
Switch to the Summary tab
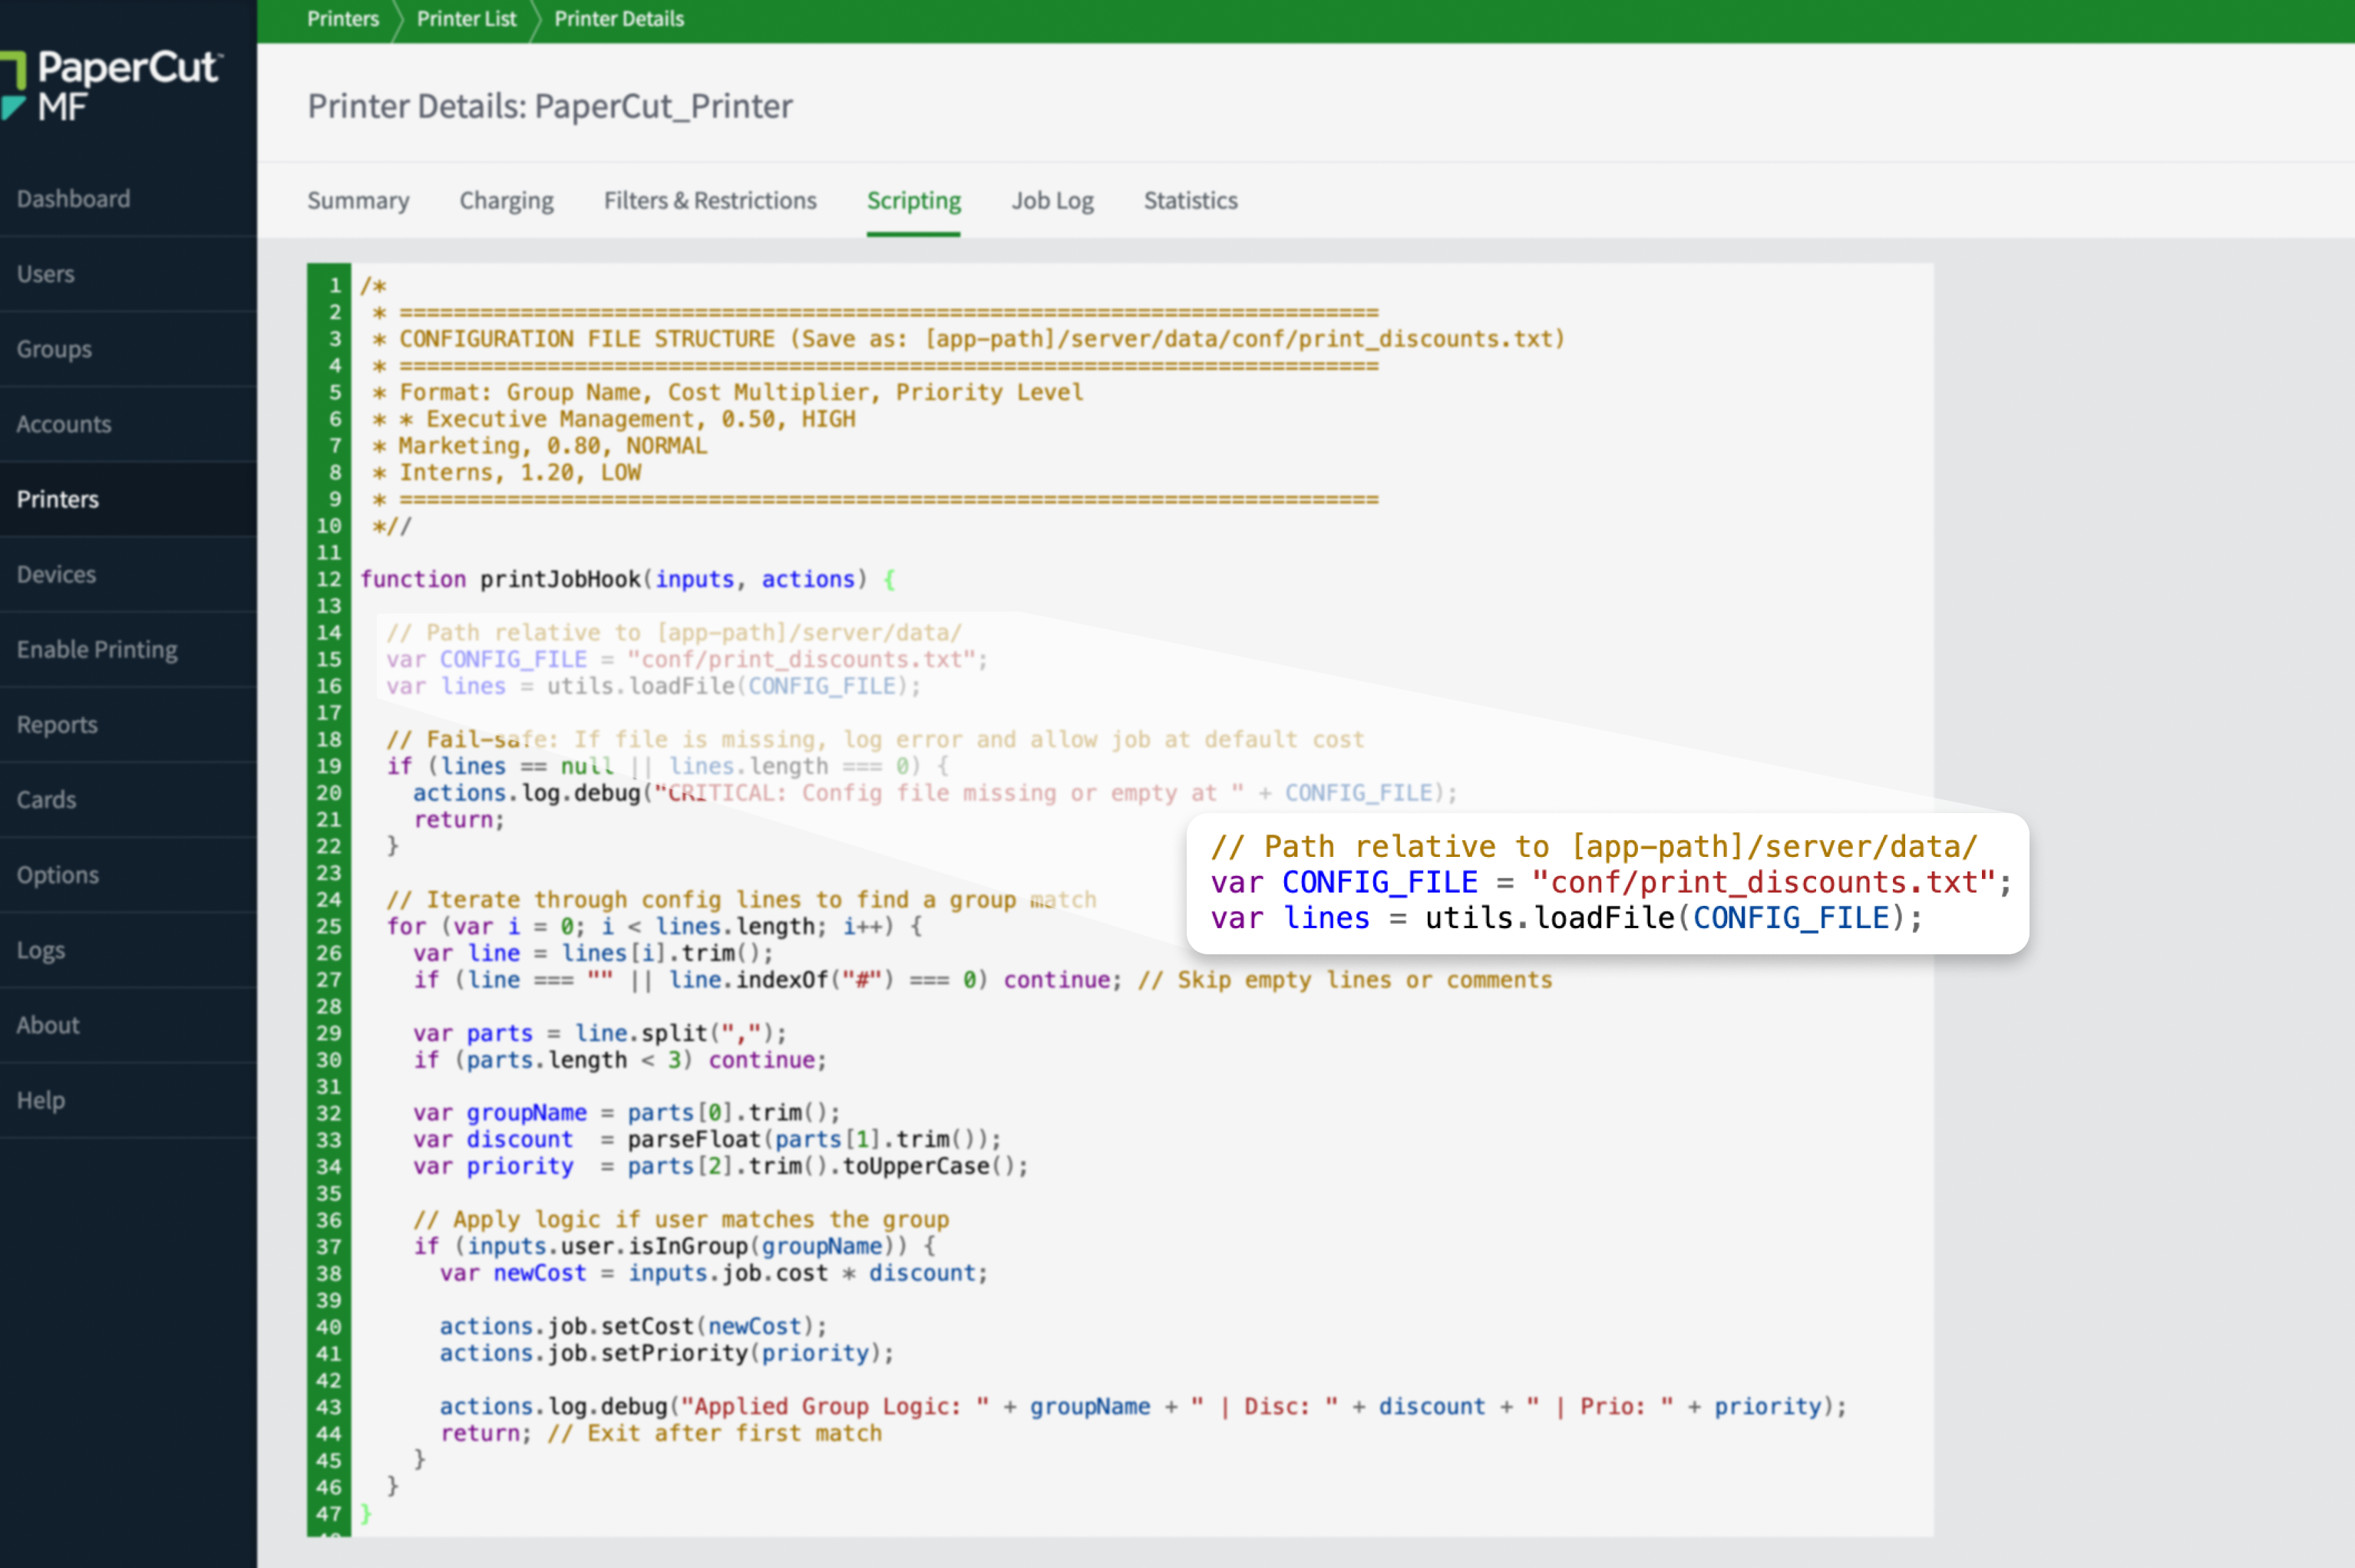[x=358, y=200]
